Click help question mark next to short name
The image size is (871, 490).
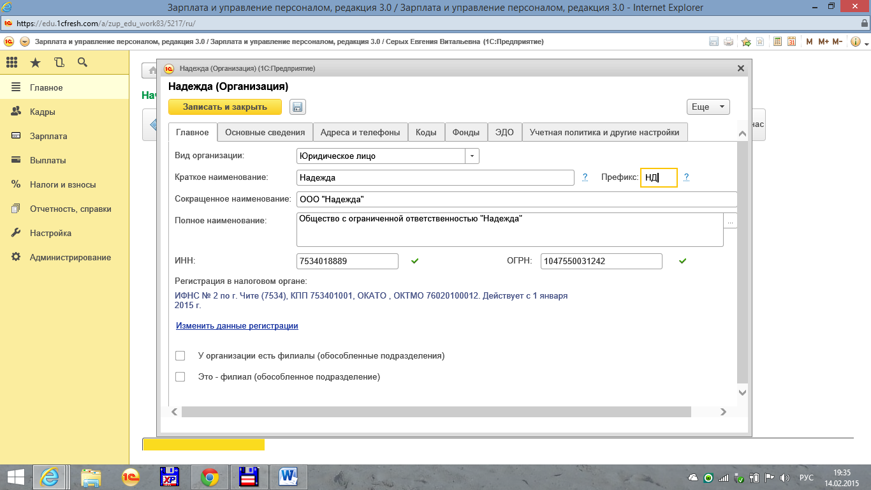pos(585,177)
